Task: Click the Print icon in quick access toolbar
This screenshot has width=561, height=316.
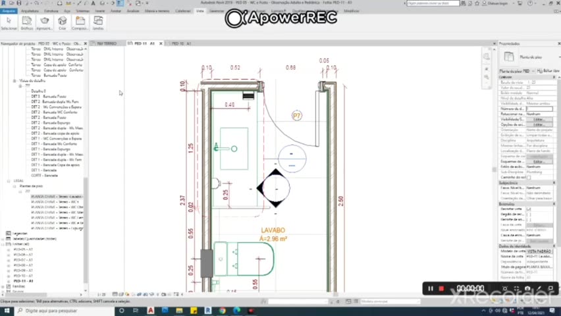Action: tap(59, 3)
